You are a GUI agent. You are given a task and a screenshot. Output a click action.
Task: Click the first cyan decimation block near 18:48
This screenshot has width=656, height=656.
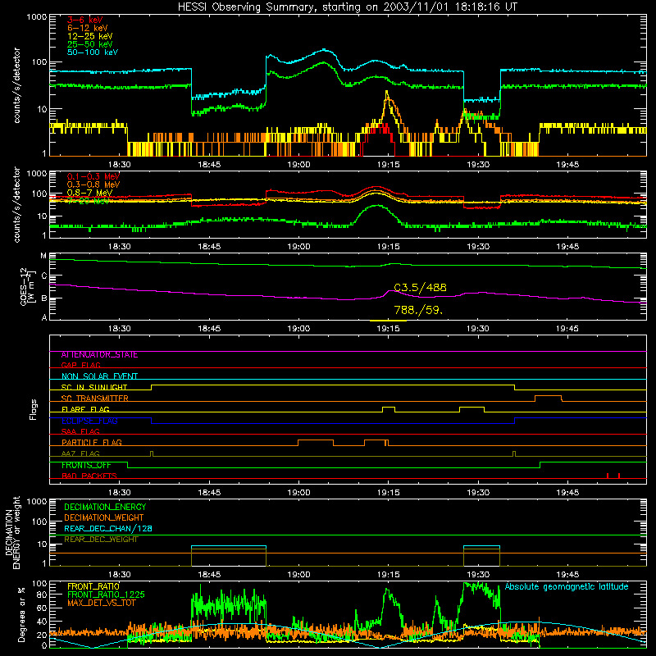coord(229,546)
